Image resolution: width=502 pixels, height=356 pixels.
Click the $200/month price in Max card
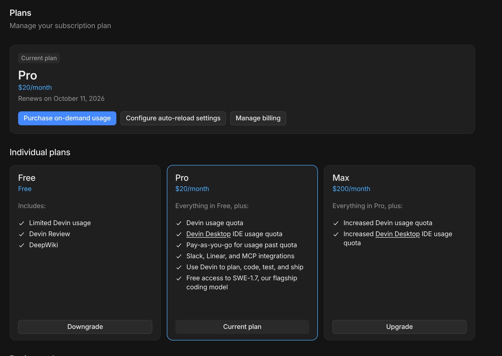click(351, 189)
